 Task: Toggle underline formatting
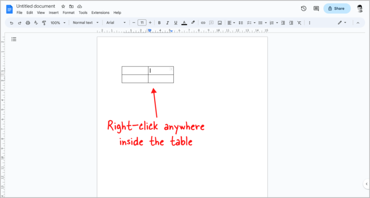click(175, 23)
